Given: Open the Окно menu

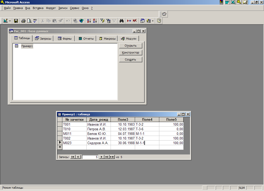Looking at the screenshot, I should (85, 8).
